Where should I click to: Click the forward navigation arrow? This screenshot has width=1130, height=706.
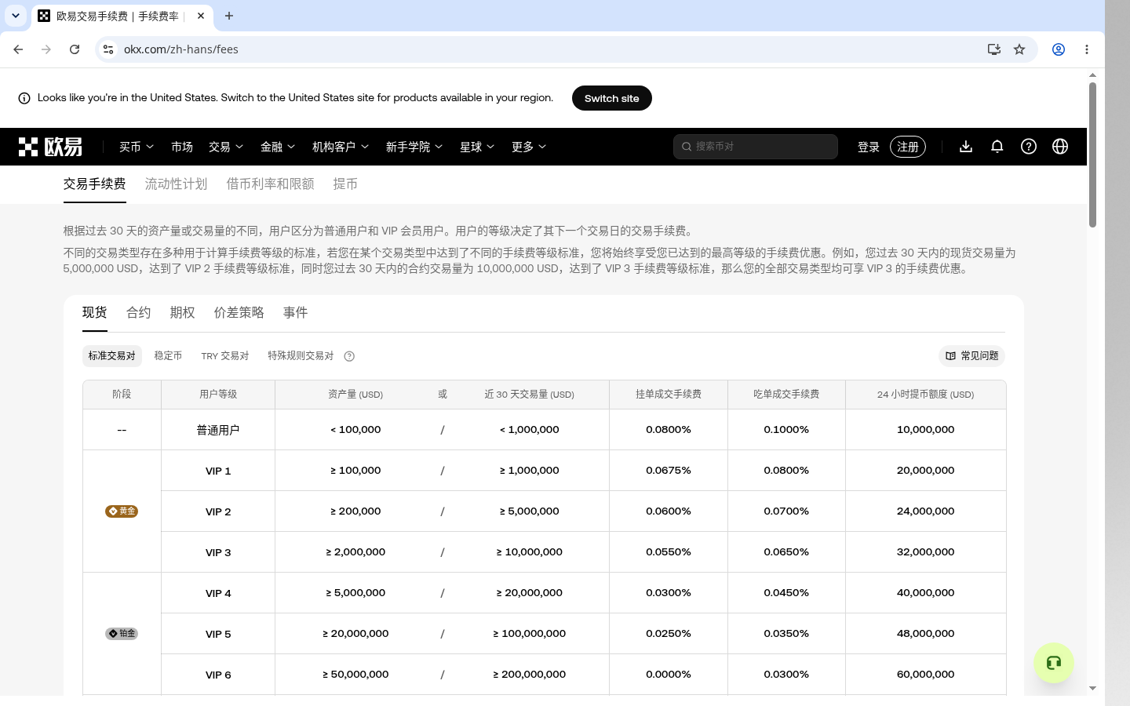46,49
